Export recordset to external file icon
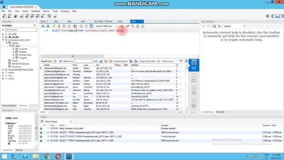The width and height of the screenshot is (284, 160). click(x=131, y=61)
